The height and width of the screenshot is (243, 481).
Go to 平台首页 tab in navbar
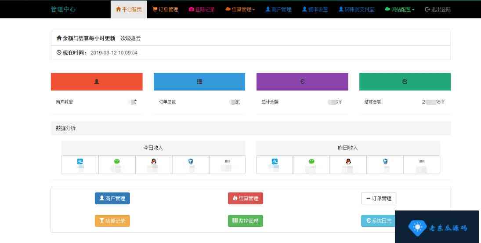pos(129,9)
